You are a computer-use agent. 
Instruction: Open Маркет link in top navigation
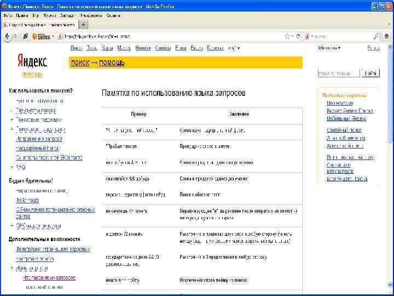[124, 48]
